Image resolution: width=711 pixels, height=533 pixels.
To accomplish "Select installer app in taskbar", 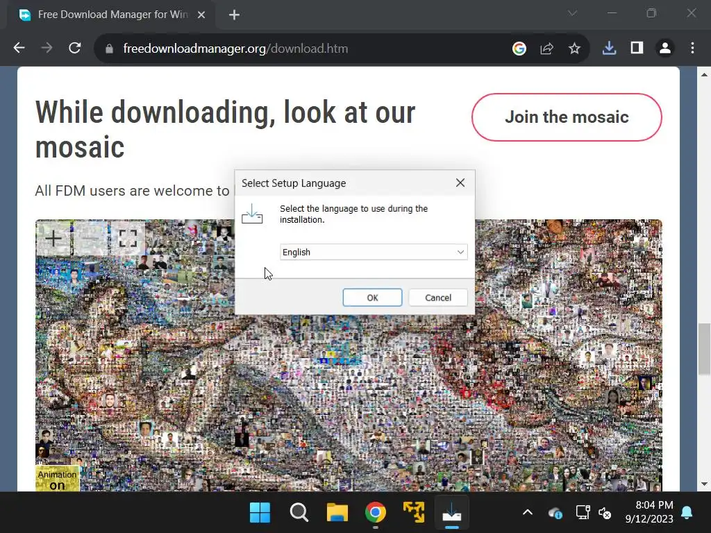I will (x=451, y=513).
